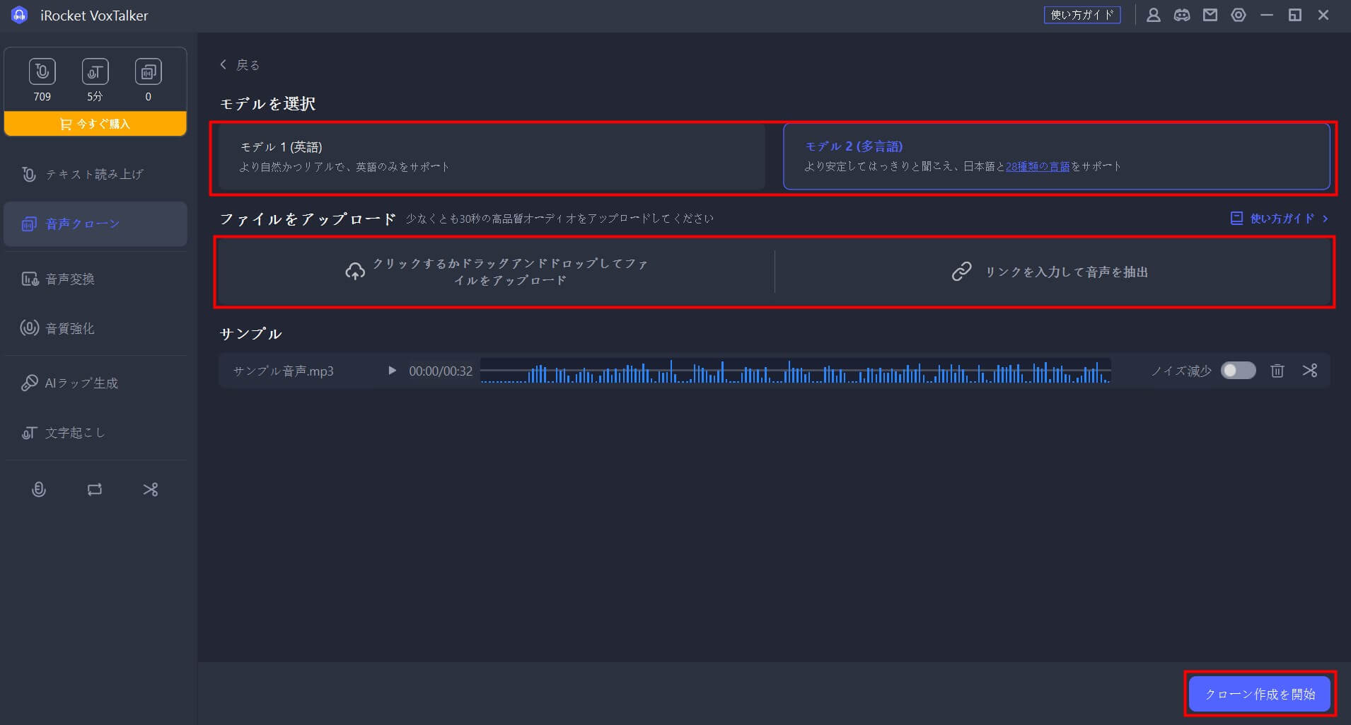Viewport: 1351px width, 725px height.
Task: Select 音声クローン in the sidebar
Action: point(95,224)
